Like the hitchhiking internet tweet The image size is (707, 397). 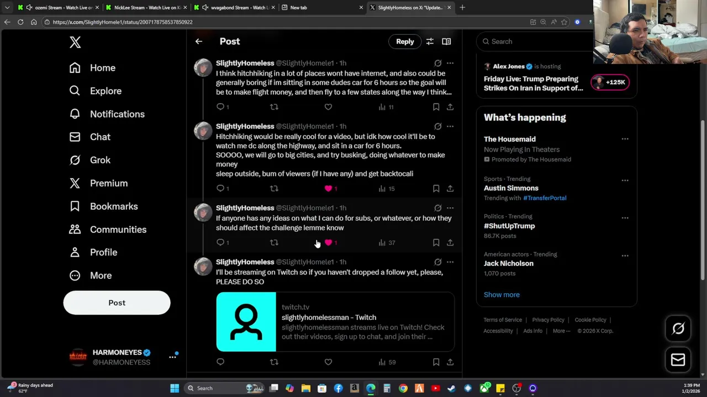coord(328,107)
